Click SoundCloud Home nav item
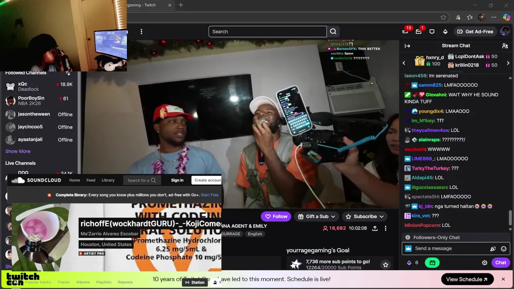 pos(75,180)
